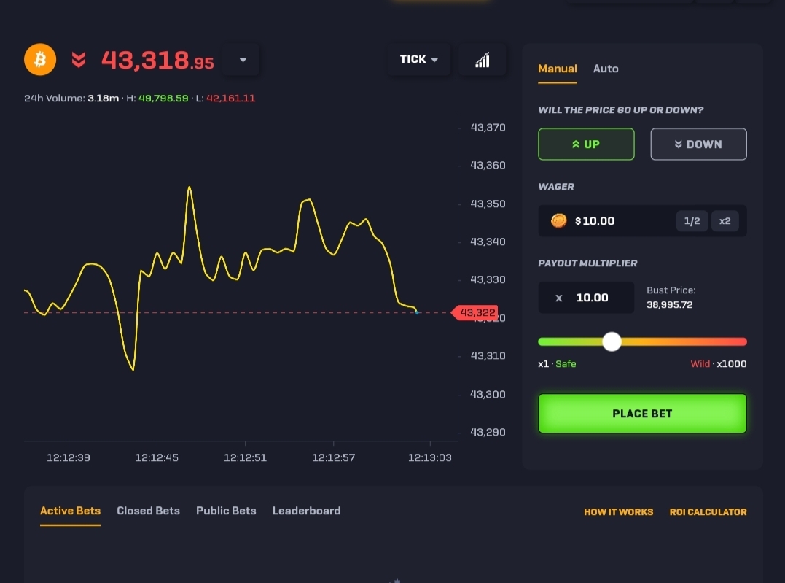Screen dimensions: 785x583
Task: Open the HOW IT WORKS link
Action: click(x=618, y=511)
